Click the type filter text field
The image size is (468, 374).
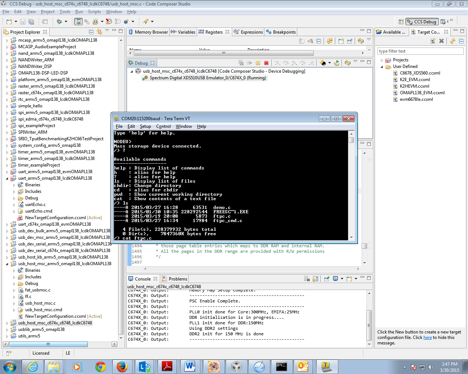click(x=420, y=51)
